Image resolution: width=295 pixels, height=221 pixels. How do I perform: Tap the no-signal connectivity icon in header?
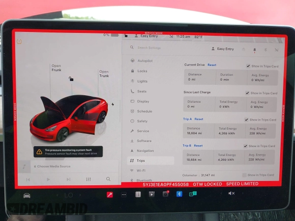pos(276,50)
